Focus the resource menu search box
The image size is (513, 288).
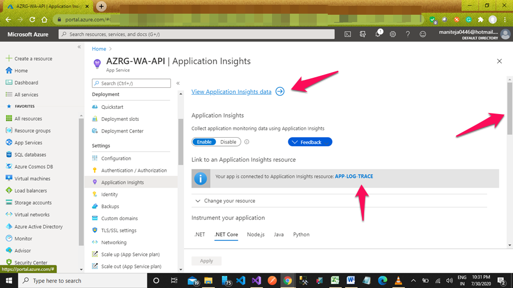click(x=131, y=84)
